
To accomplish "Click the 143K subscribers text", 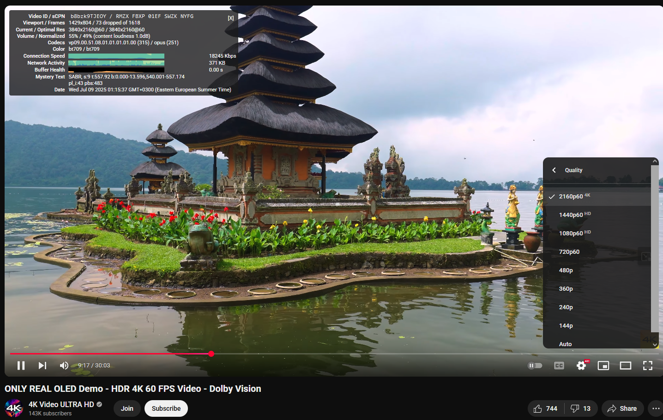I will [x=50, y=414].
